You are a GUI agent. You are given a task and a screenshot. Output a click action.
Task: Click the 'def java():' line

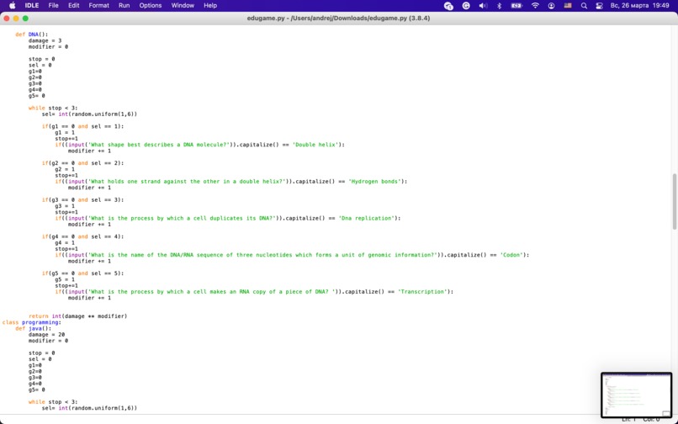click(x=34, y=328)
